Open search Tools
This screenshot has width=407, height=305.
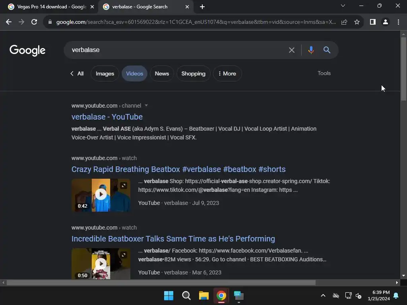point(324,73)
